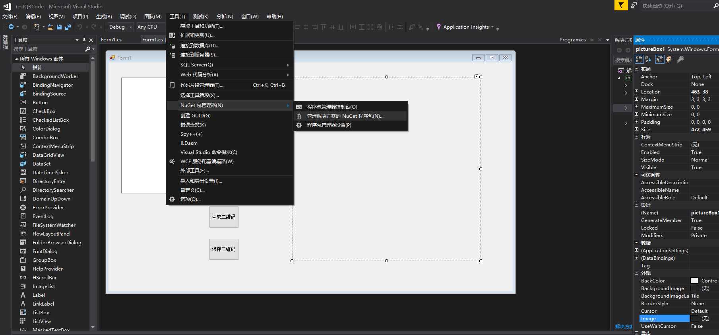The width and height of the screenshot is (719, 335).
Task: Collapse the All Windows Forms toolbox group
Action: point(16,58)
